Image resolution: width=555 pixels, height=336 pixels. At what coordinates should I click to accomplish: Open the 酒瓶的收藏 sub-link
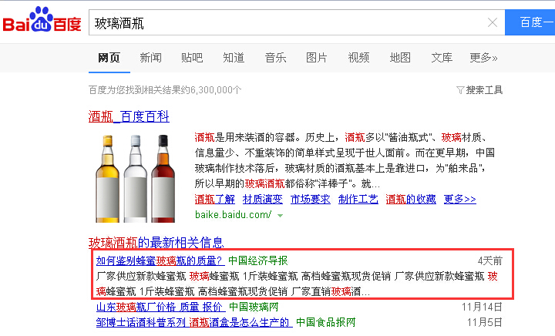tap(411, 199)
